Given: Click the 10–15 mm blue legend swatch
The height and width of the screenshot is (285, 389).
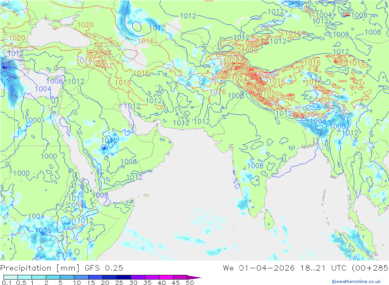Looking at the screenshot, I should pos(81,277).
